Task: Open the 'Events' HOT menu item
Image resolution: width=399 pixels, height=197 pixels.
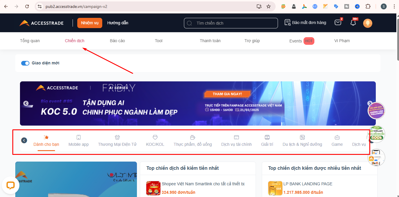Action: click(302, 41)
